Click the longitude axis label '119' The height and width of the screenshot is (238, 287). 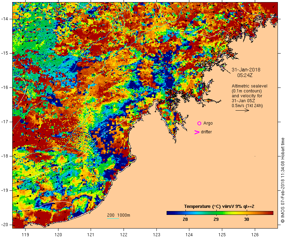25,235
